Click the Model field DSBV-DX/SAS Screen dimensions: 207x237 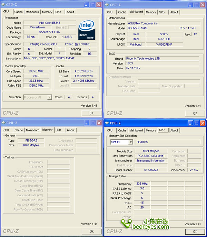click(x=150, y=28)
